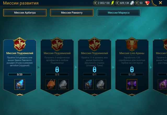Click the 0/20 progress bar
Screen dimensions: 167x115
pos(20,74)
